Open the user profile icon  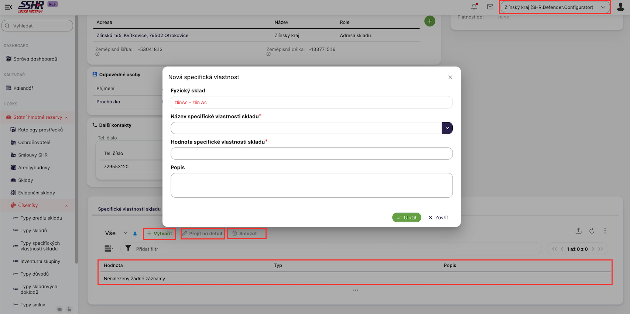(x=620, y=7)
